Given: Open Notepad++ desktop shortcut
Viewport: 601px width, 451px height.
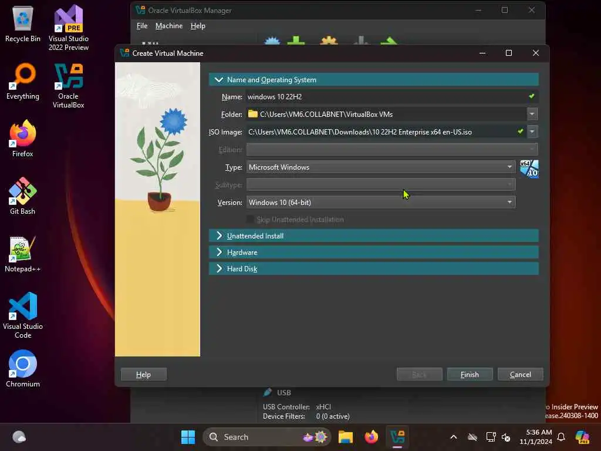Looking at the screenshot, I should (x=23, y=254).
